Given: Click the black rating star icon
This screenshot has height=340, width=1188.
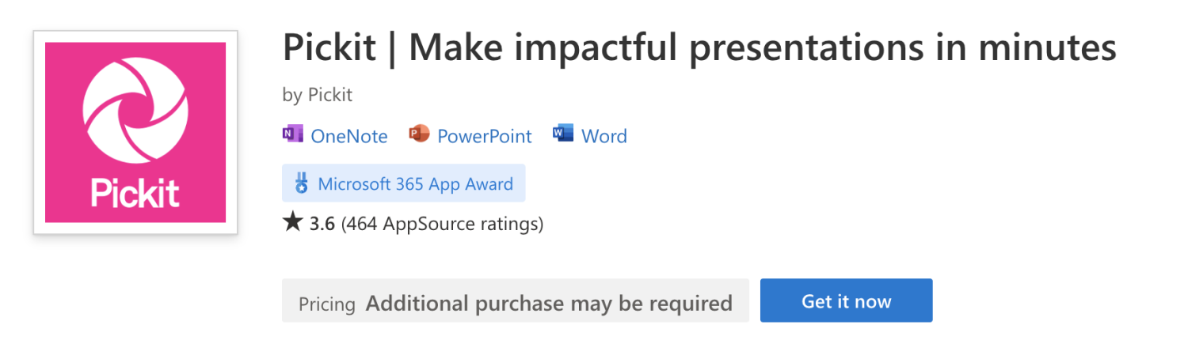Looking at the screenshot, I should pyautogui.click(x=292, y=223).
